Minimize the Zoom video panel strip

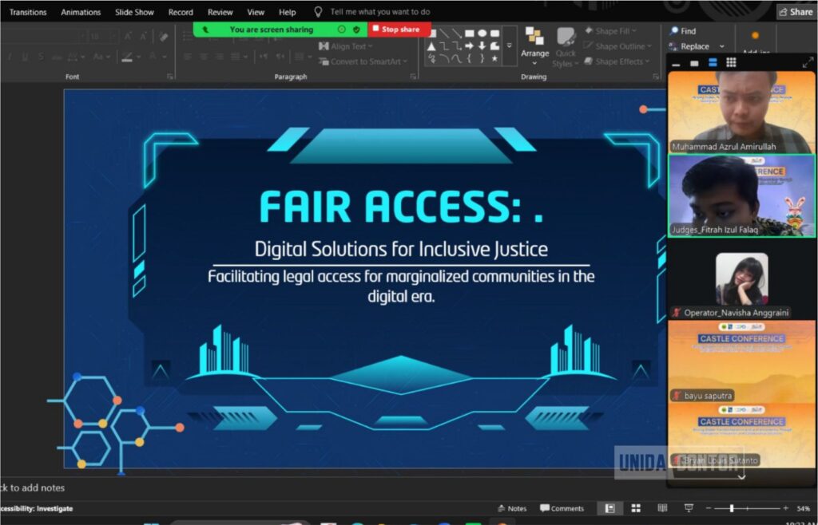click(677, 64)
